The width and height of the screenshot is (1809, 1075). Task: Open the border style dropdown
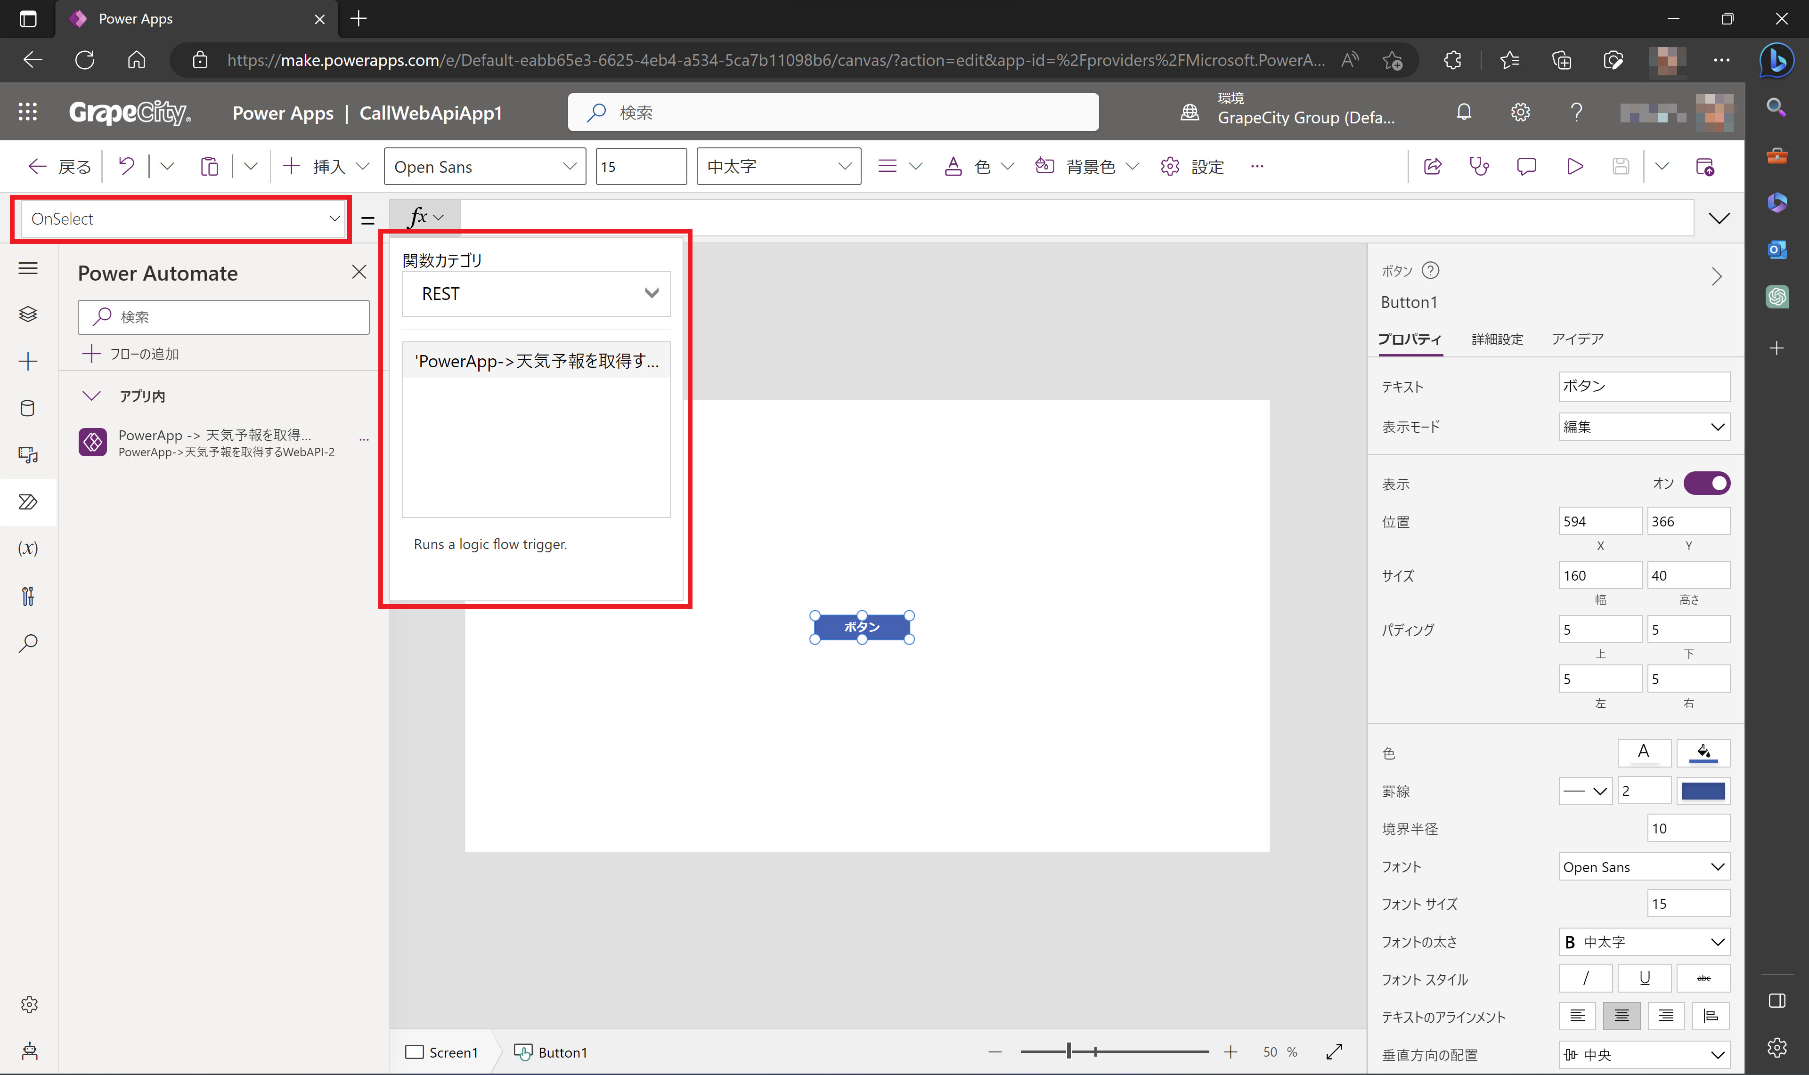point(1585,791)
